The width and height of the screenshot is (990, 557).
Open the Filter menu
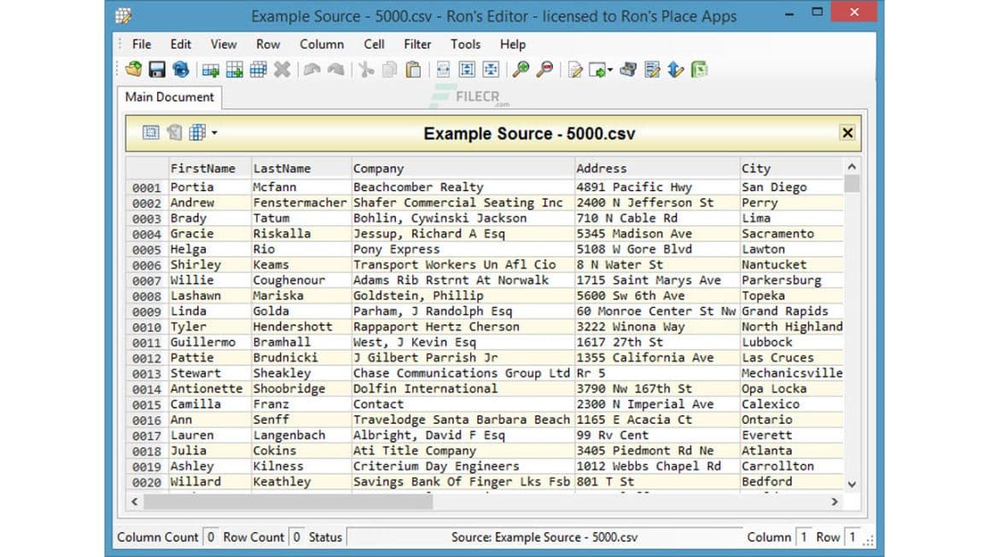tap(417, 44)
